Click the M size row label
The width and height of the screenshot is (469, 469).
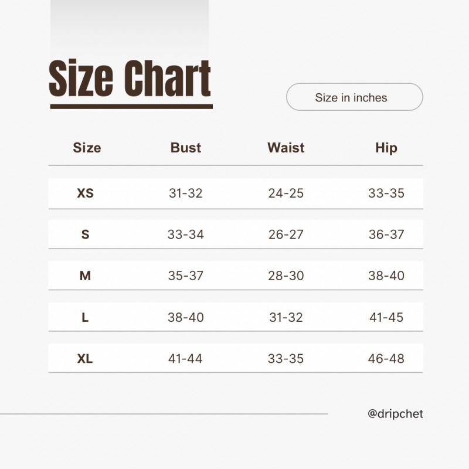(x=86, y=276)
